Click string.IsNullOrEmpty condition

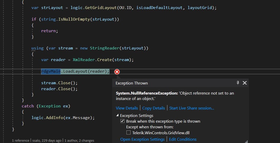click(78, 19)
